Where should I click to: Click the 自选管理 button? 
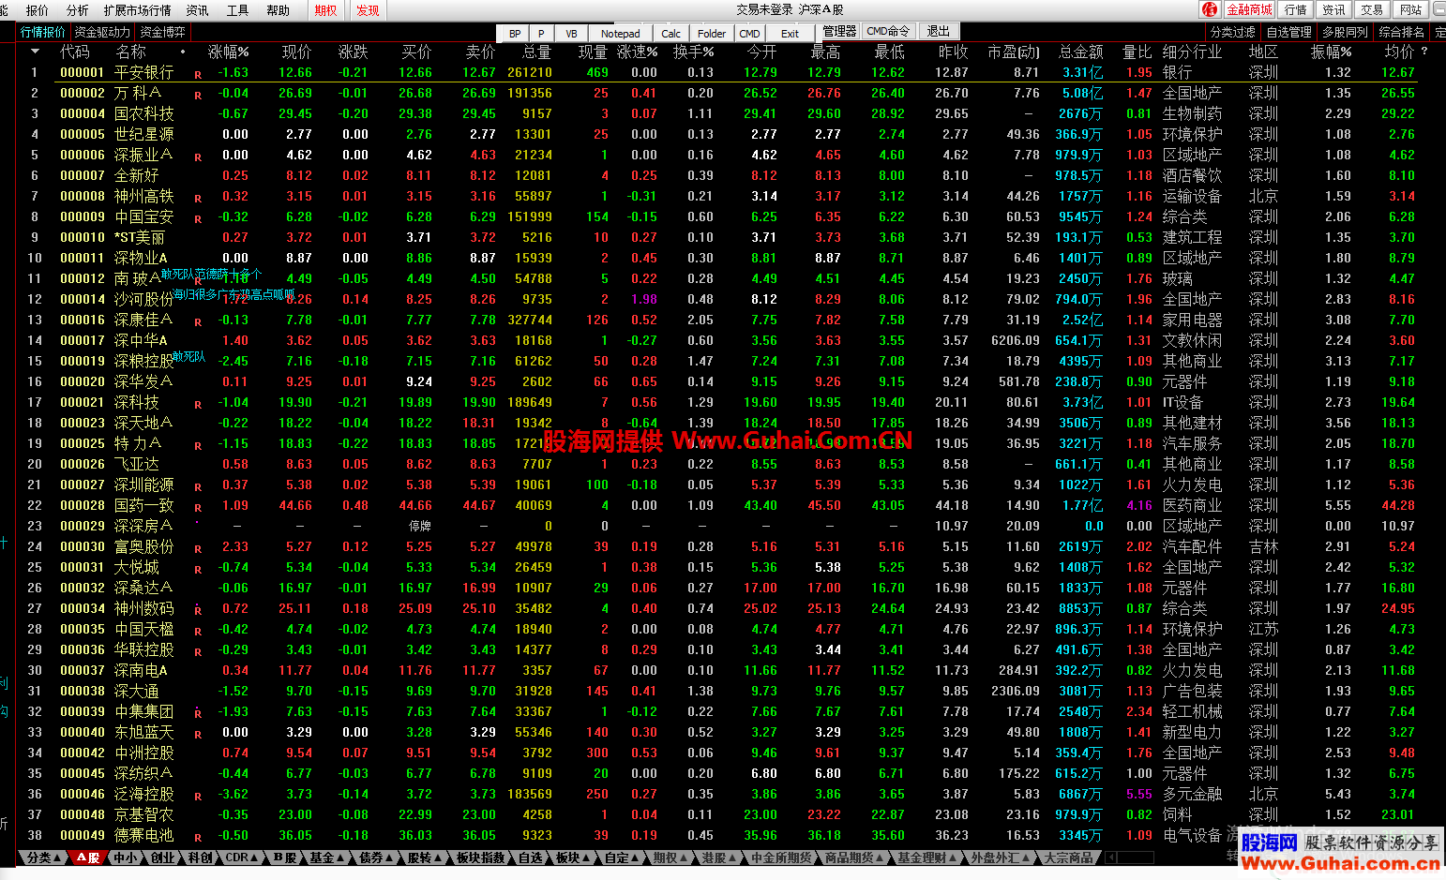pos(1288,32)
